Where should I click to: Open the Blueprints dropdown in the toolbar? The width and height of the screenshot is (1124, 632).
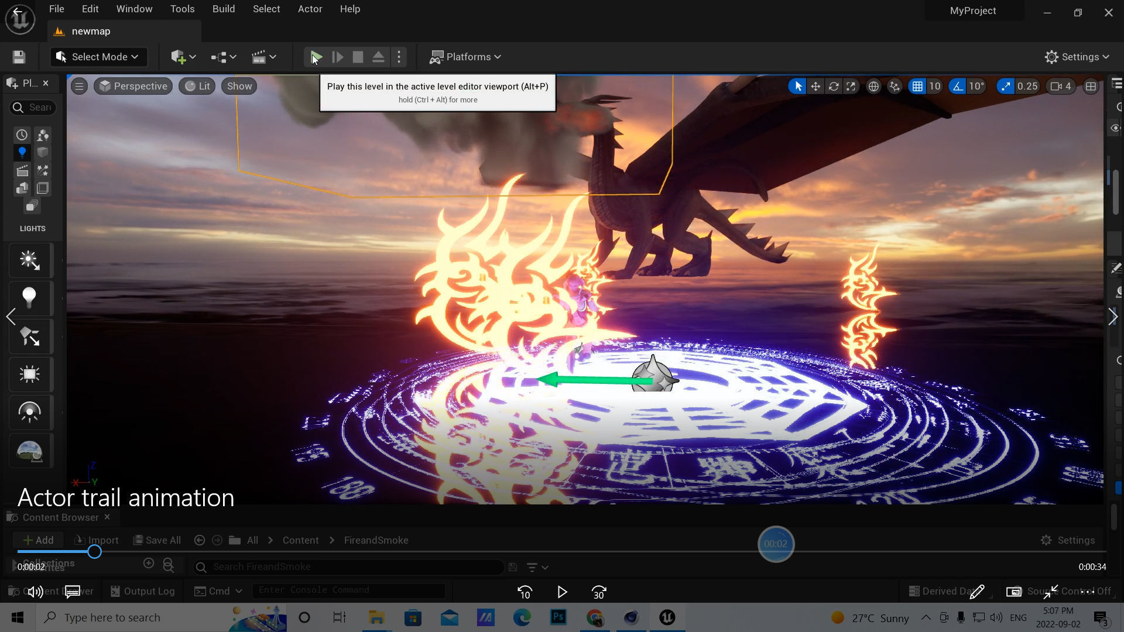click(224, 57)
